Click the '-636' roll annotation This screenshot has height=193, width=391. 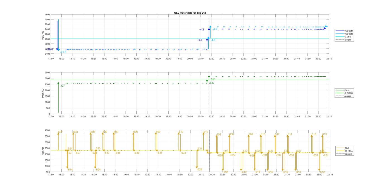(137, 153)
